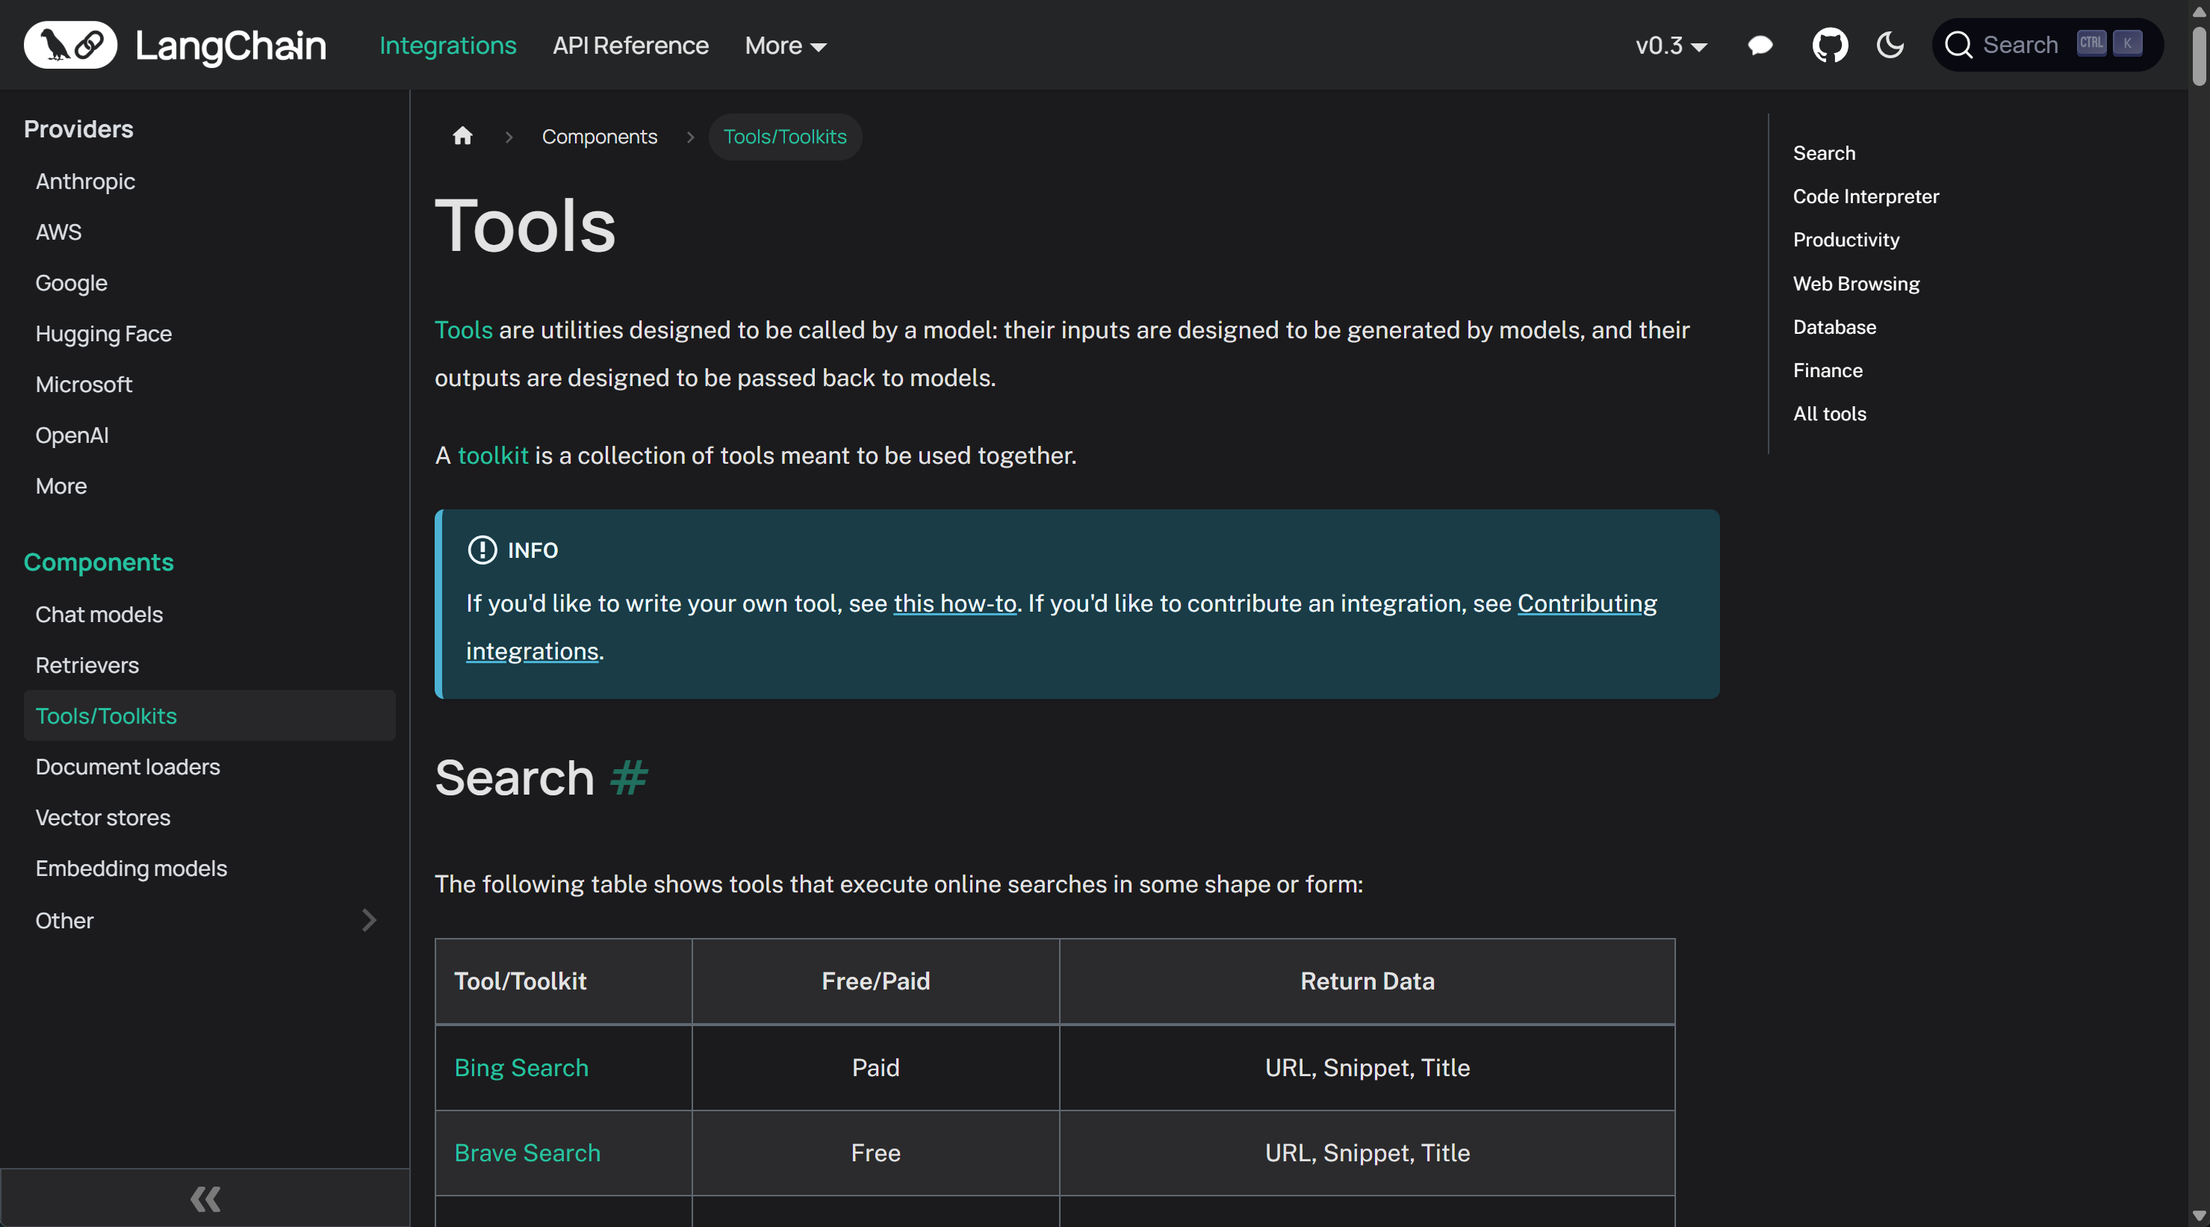
Task: Open the Contributing integrations link
Action: click(x=1587, y=603)
